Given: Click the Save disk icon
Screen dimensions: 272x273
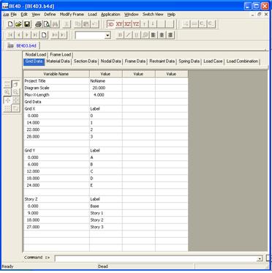Looking at the screenshot, I should click(27, 24).
